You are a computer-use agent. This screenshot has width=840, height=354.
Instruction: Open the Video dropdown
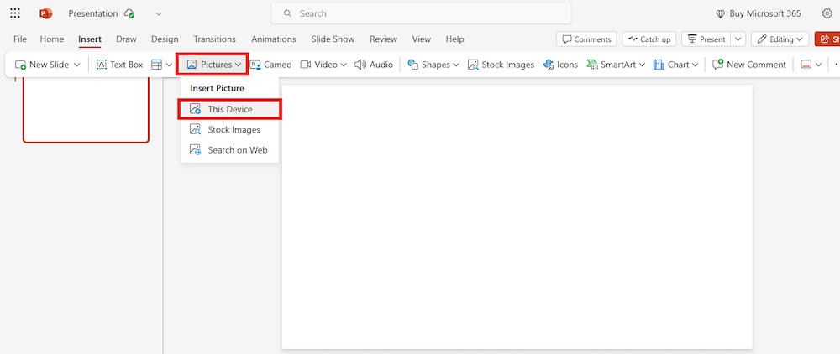coord(323,65)
